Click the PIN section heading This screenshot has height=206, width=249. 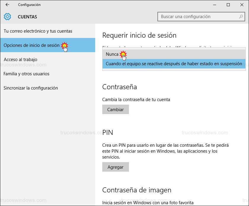click(x=108, y=132)
